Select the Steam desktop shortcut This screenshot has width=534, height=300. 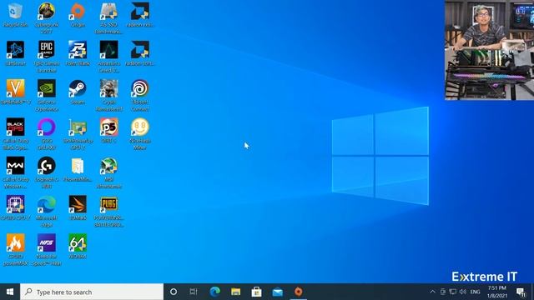pos(78,92)
